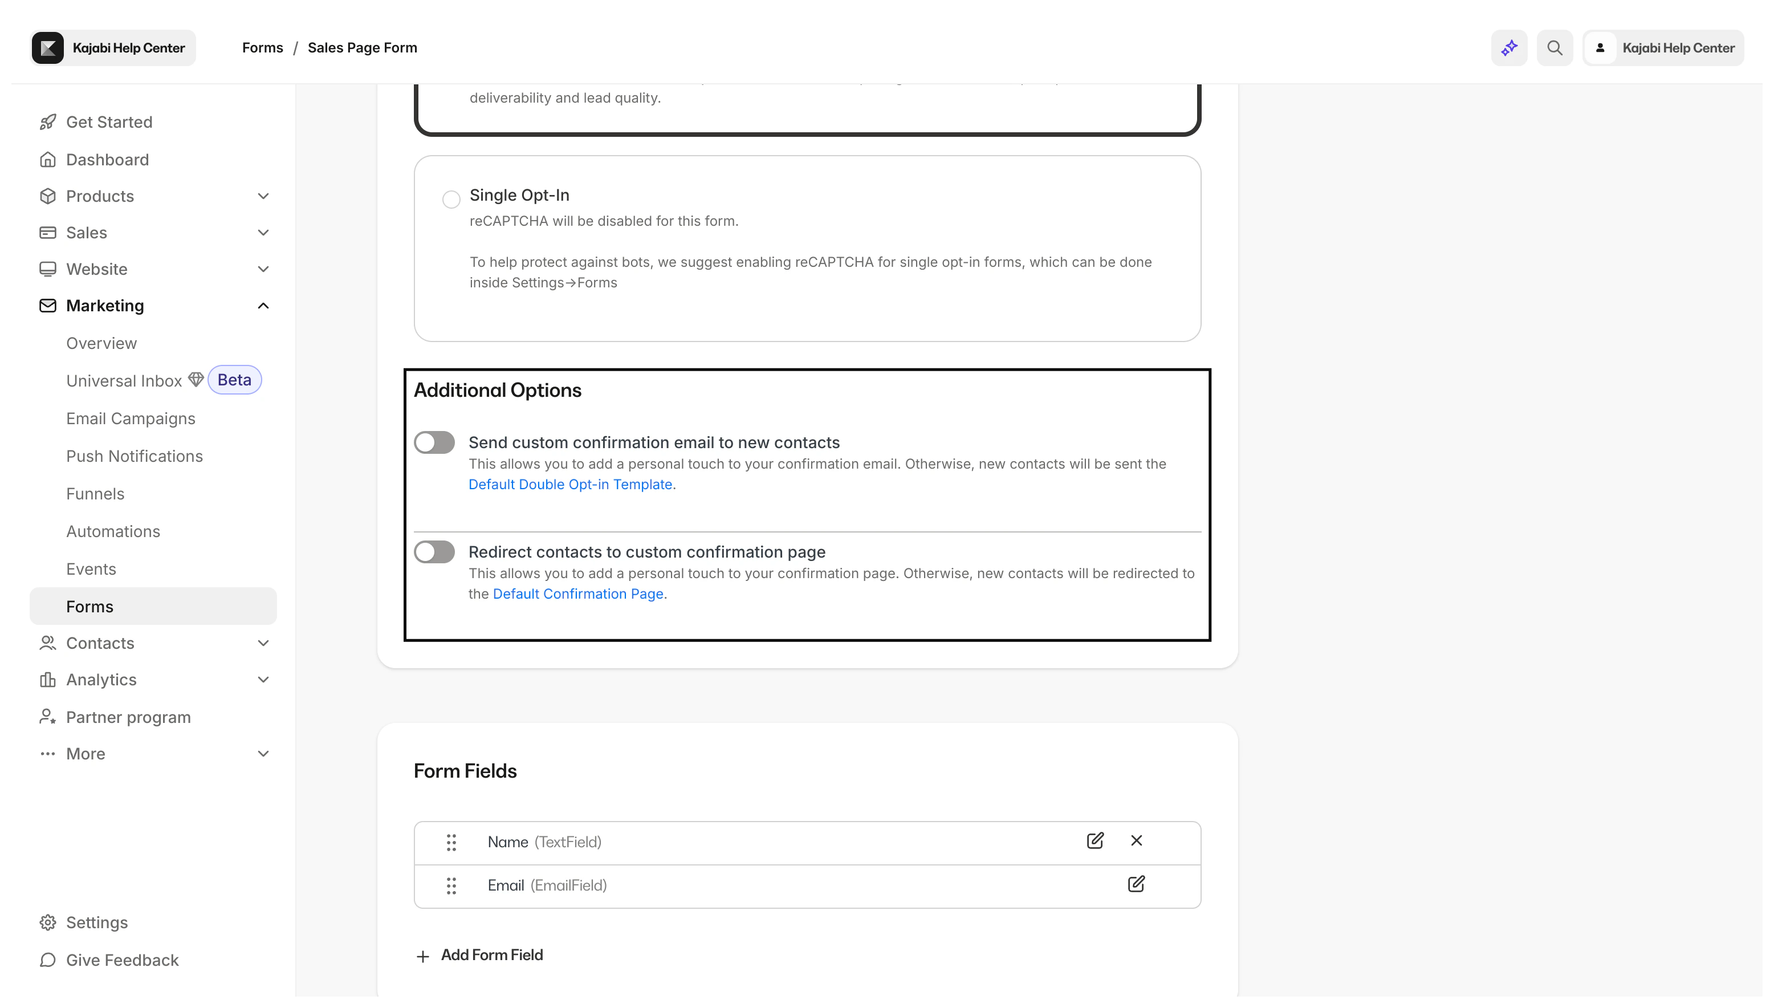Open the Default Double Opt-in Template link

(x=569, y=484)
